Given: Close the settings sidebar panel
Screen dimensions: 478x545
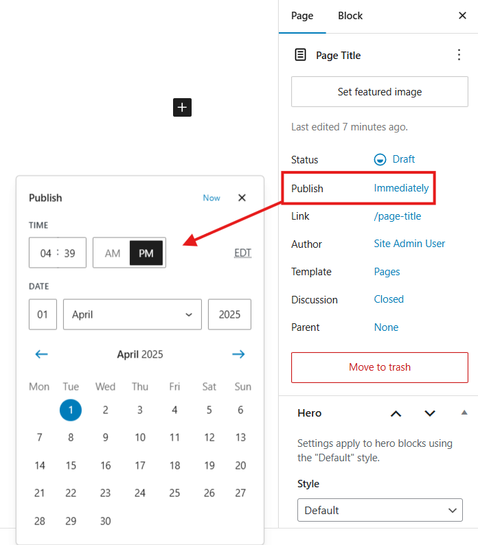Looking at the screenshot, I should (462, 15).
